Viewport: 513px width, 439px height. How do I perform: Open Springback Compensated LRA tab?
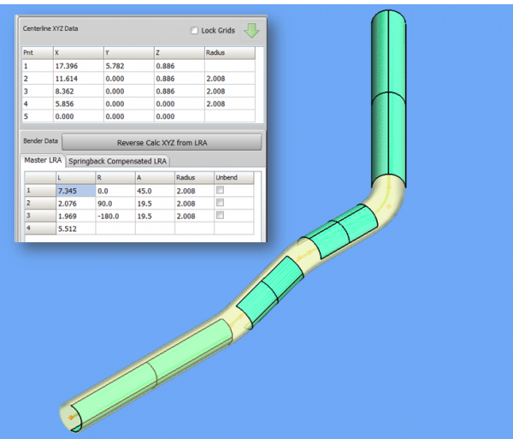(117, 161)
